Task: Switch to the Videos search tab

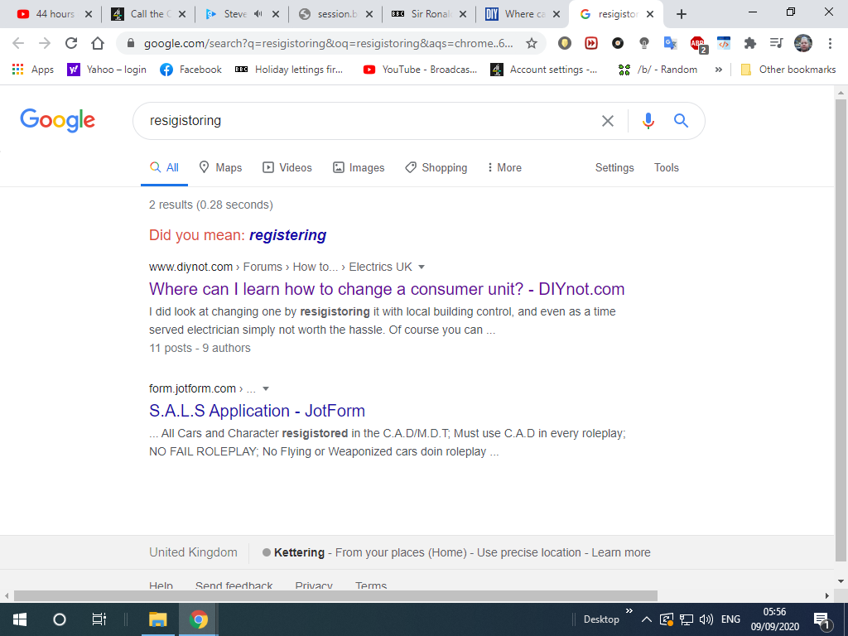Action: click(287, 167)
